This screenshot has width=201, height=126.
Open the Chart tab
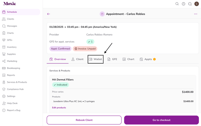point(128,59)
